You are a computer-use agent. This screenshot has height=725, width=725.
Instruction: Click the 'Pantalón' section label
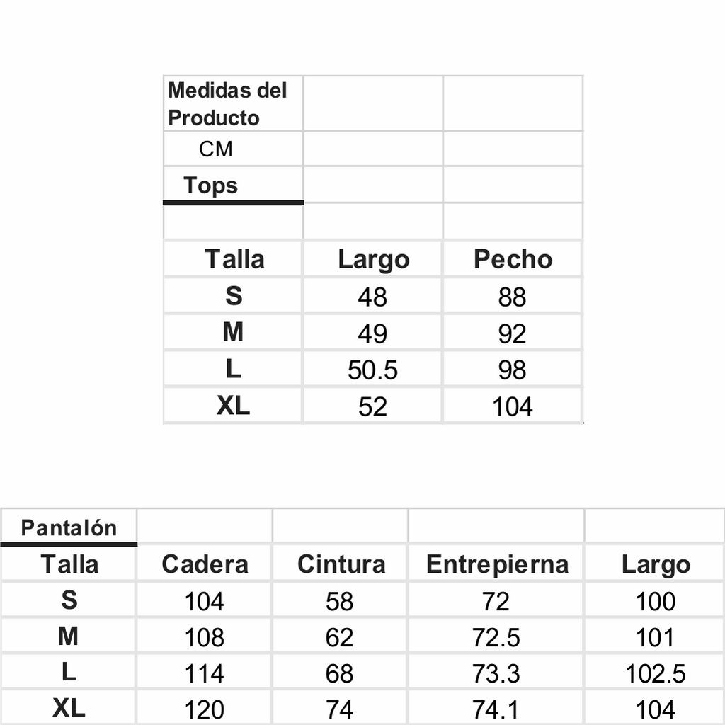(x=69, y=528)
